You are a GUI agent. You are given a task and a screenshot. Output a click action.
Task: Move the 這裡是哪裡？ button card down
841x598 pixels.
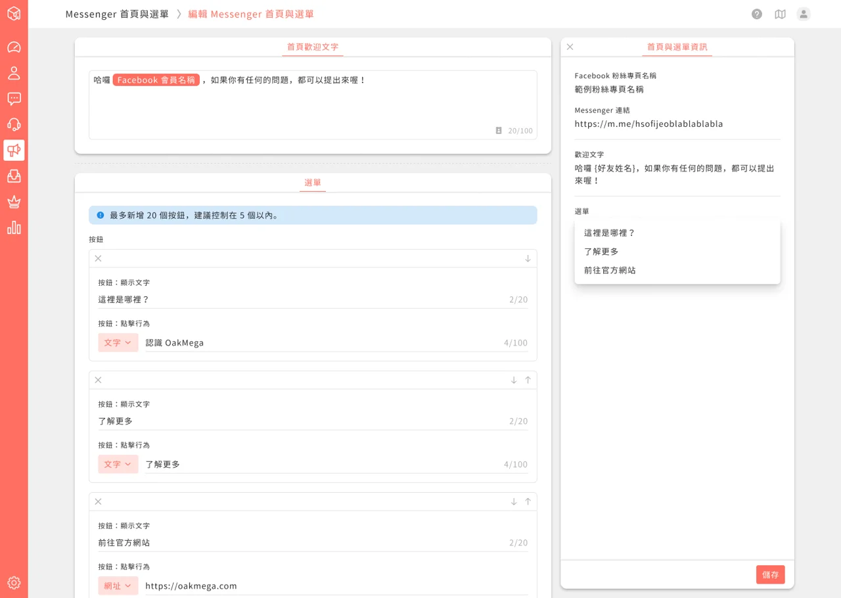click(528, 258)
